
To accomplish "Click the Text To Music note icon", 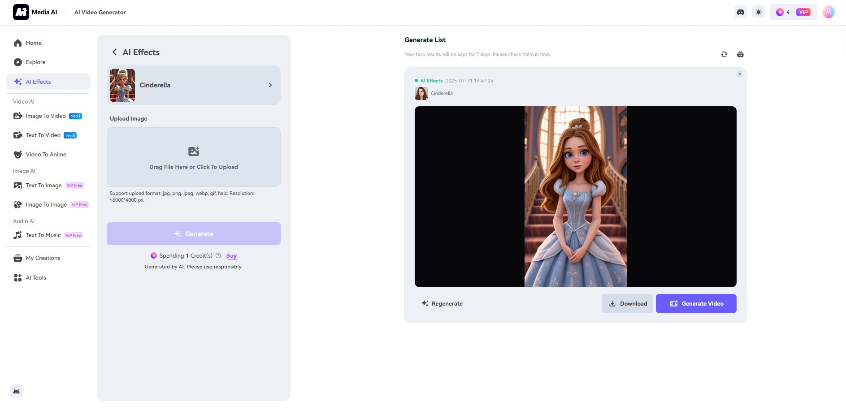I will [x=18, y=235].
